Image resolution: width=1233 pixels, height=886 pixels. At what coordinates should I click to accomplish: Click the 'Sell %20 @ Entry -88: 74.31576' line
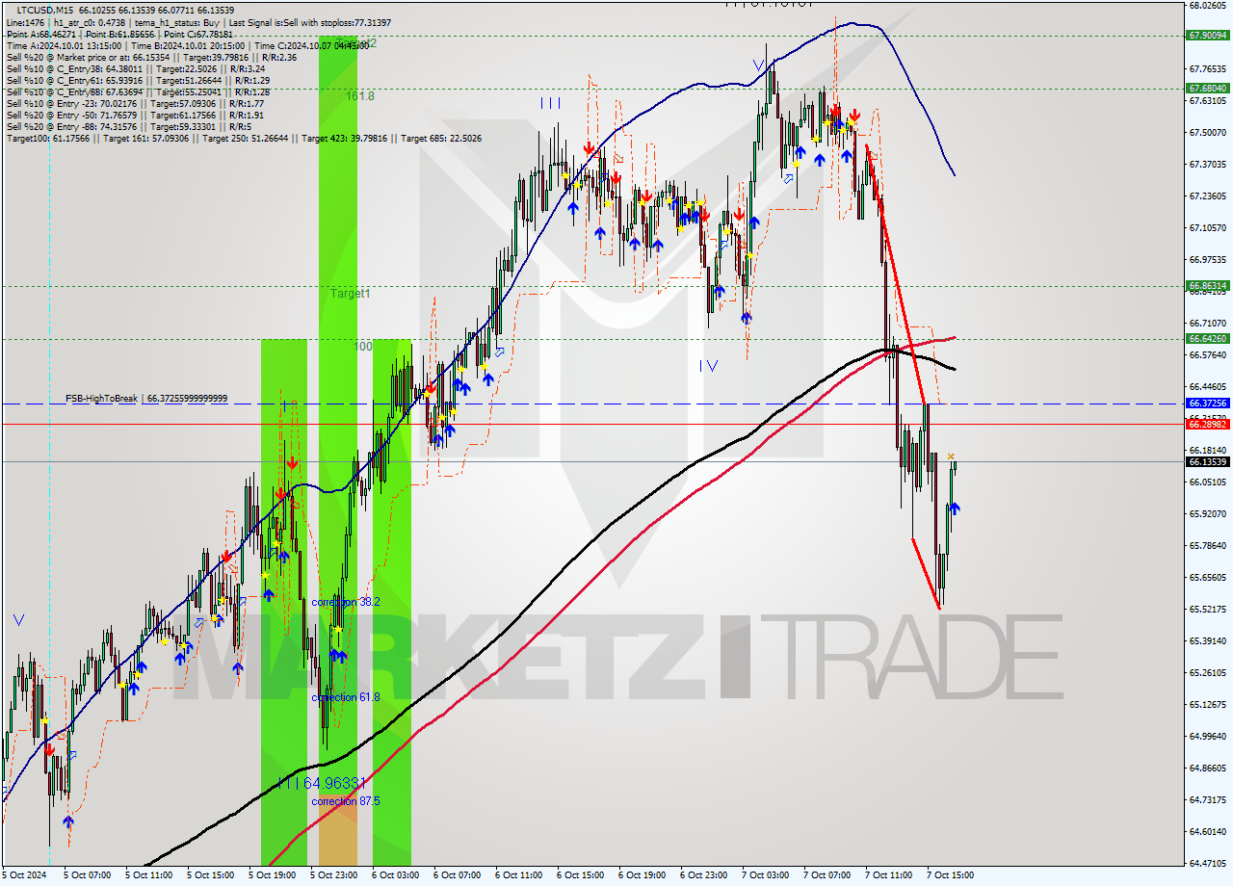[x=131, y=127]
